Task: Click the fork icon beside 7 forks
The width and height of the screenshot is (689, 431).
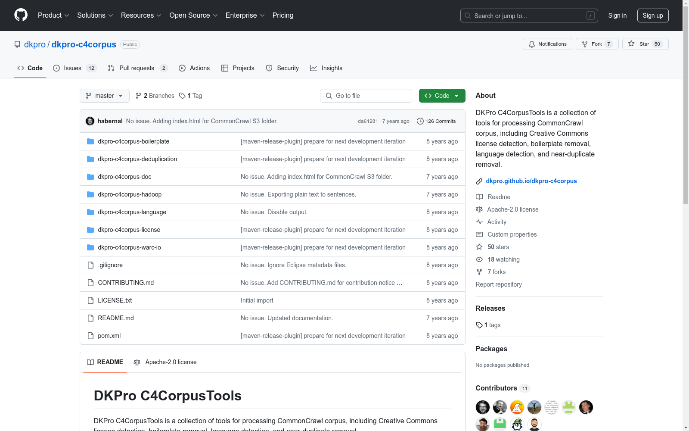Action: click(x=479, y=272)
